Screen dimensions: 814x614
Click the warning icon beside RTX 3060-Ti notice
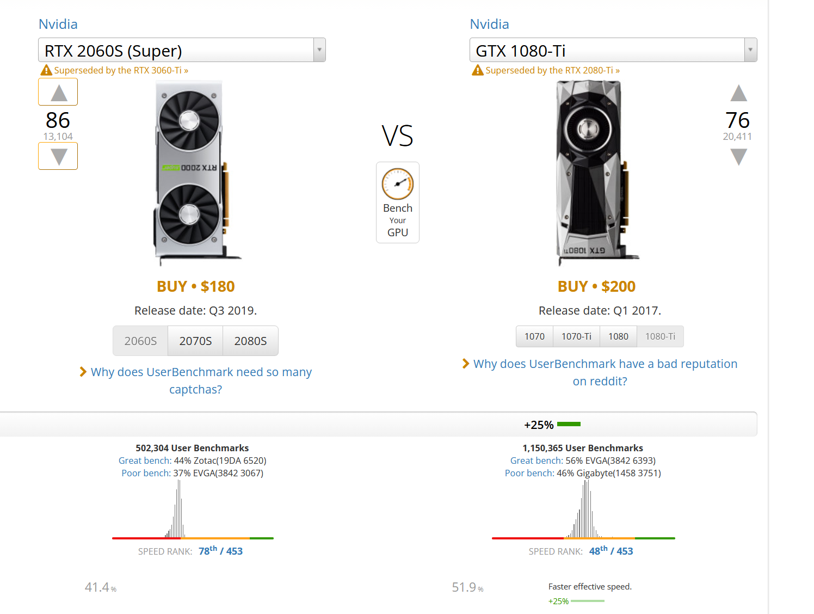tap(46, 70)
